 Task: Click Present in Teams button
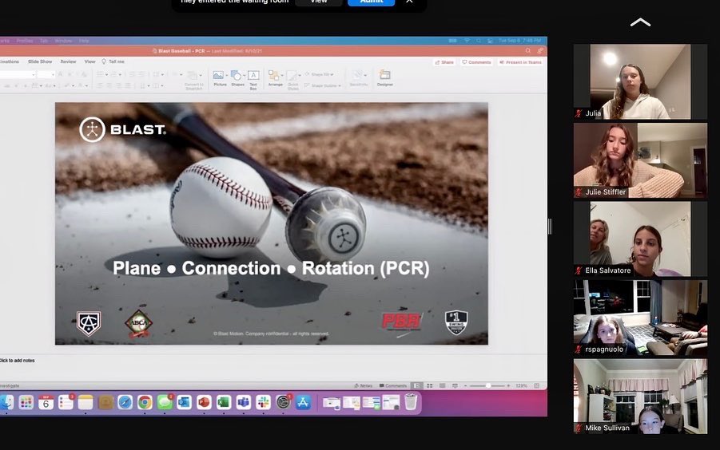pos(521,62)
